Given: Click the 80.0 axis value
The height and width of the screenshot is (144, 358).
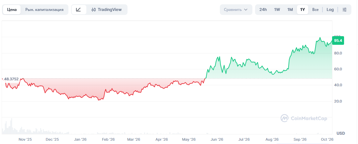Looking at the screenshot, I should click(338, 53).
